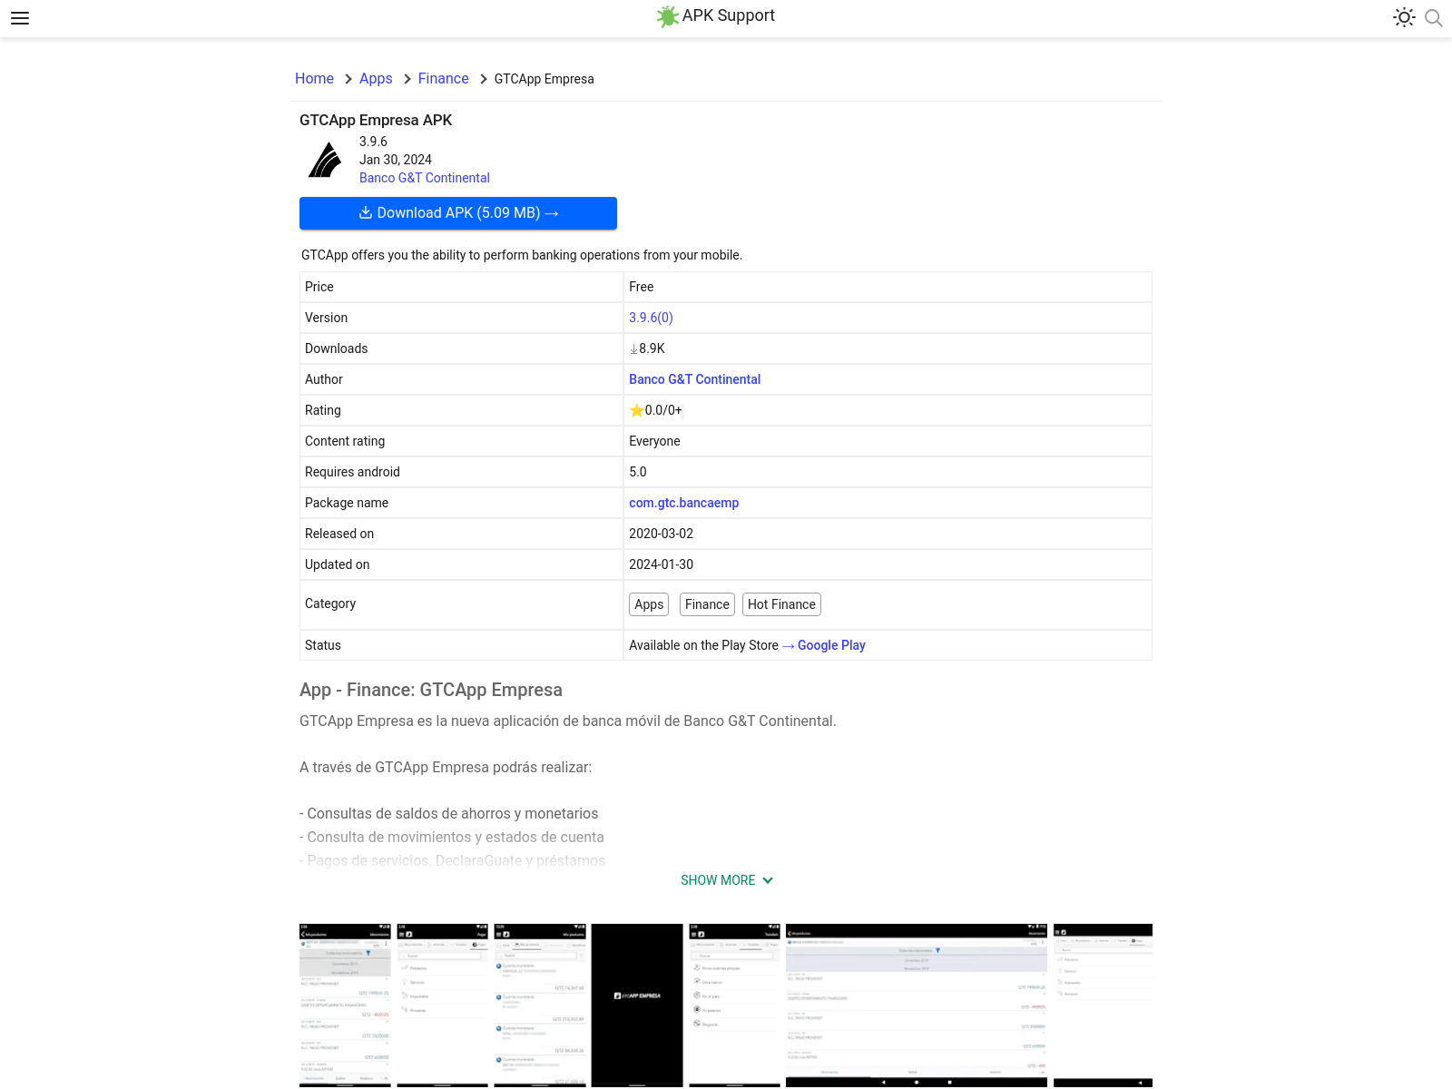This screenshot has height=1089, width=1452.
Task: Click the APK Support logo
Action: pos(716,16)
